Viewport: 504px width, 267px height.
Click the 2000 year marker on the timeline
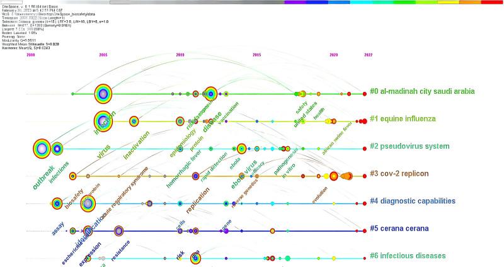(30, 55)
